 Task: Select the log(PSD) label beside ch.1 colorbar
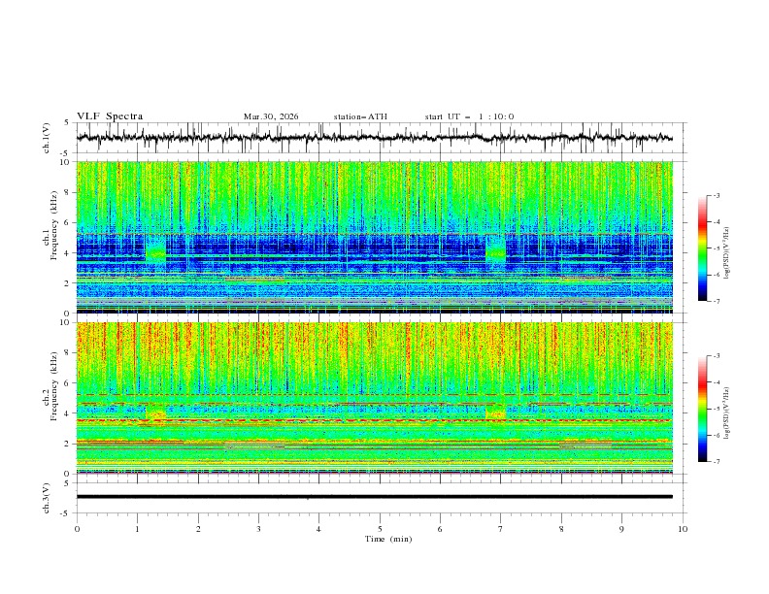727,253
